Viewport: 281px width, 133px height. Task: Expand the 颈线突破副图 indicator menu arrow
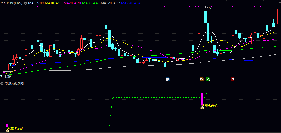[x=2, y=84]
